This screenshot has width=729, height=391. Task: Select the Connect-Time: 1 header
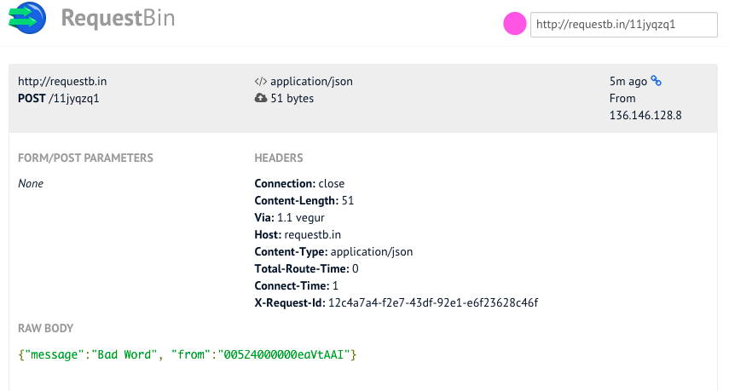pos(296,285)
